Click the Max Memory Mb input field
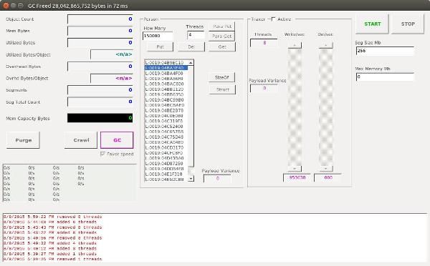430x266 pixels. pyautogui.click(x=385, y=77)
